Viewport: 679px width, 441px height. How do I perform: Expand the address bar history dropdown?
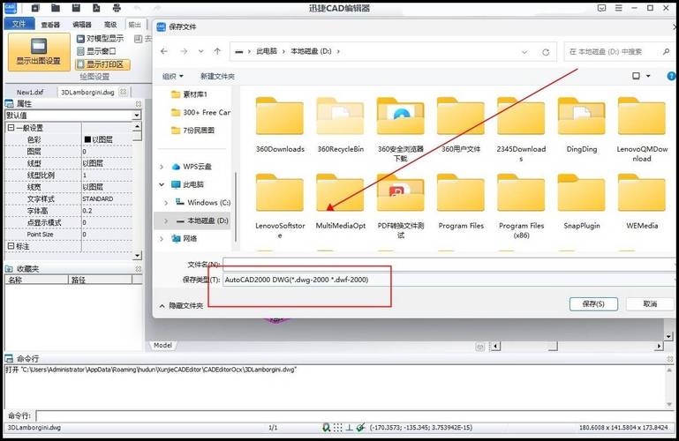[524, 52]
